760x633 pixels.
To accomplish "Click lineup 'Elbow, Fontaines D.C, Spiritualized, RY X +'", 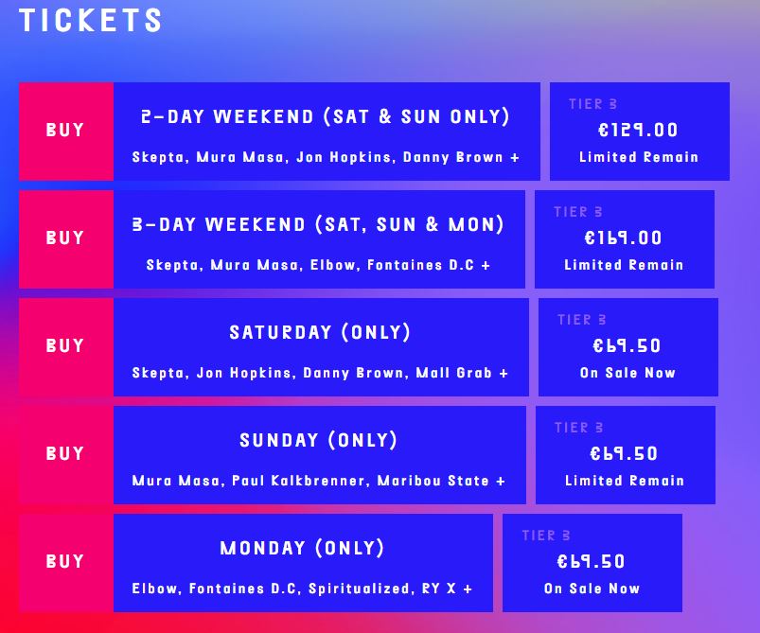I will pos(302,589).
